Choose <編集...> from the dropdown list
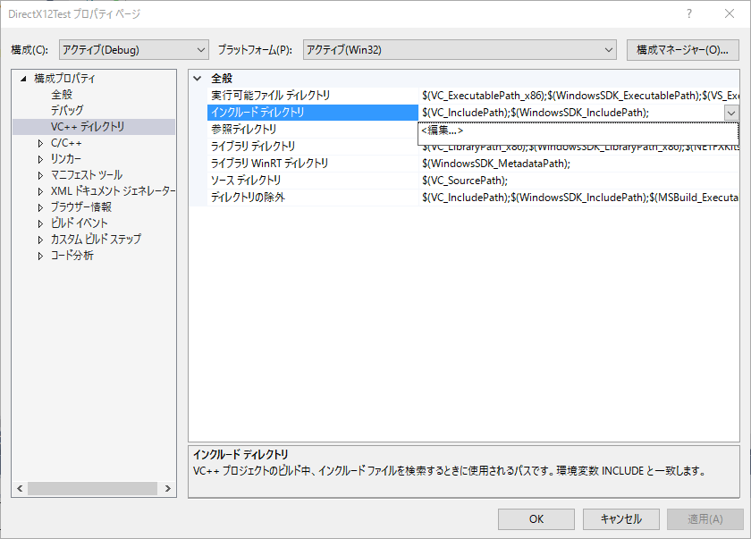 click(x=443, y=131)
